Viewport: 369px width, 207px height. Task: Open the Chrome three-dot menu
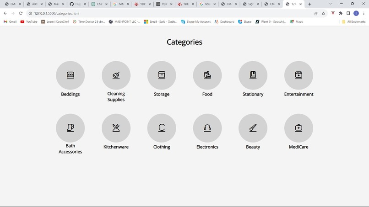(364, 13)
